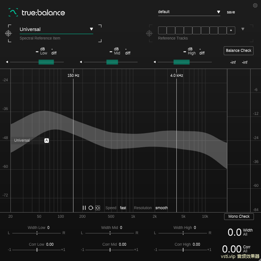Change Resolution setting from smooth
261x261 pixels.
tap(161, 208)
